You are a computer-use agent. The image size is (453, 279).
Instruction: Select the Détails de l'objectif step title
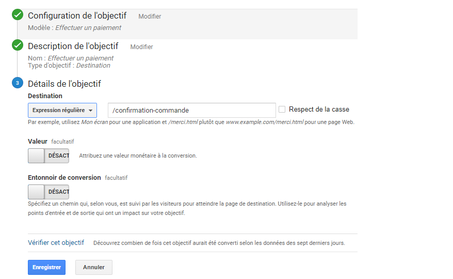click(64, 84)
